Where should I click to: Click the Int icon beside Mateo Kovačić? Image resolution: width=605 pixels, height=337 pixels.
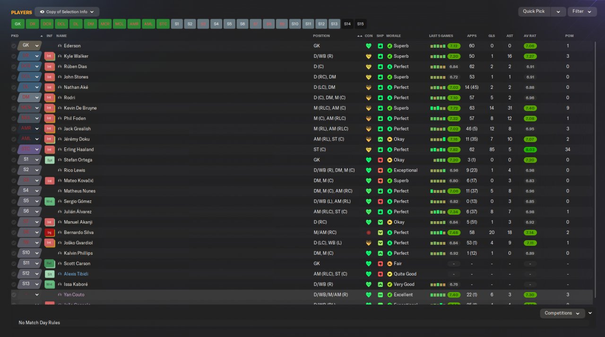50,181
